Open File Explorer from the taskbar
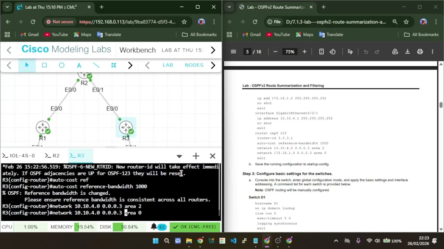Viewport: 444px width, 249px height. tap(189, 241)
